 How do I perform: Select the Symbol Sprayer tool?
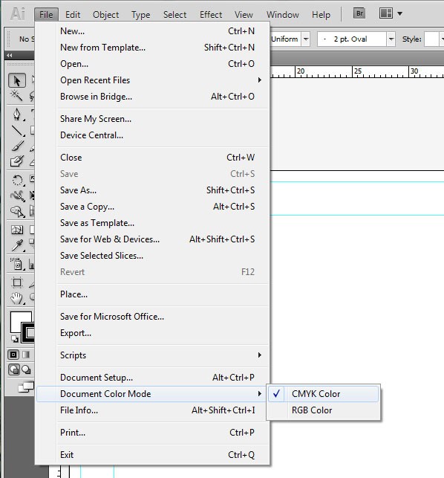click(x=17, y=264)
